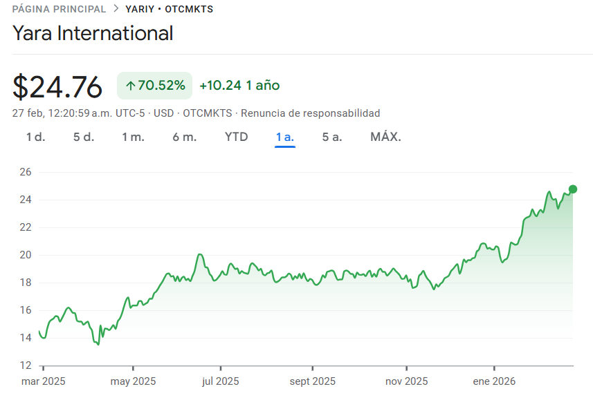Click the 18 y-axis value
The image size is (593, 400).
[x=26, y=283]
